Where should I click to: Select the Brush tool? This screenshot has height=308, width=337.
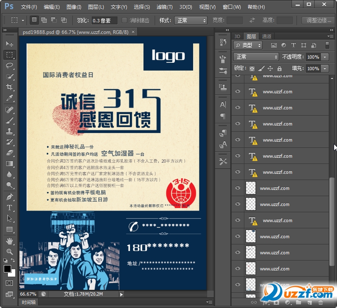click(x=10, y=121)
